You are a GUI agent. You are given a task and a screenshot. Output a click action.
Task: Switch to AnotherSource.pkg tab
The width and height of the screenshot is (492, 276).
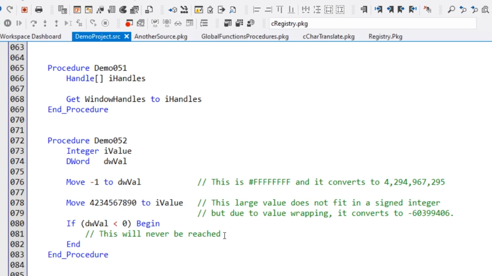[161, 37]
